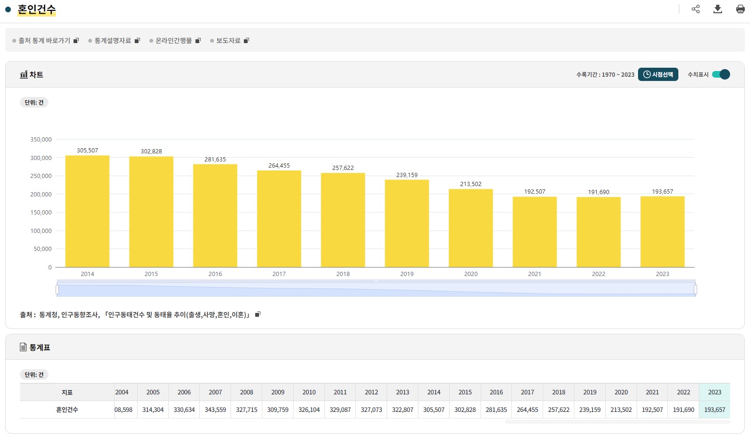This screenshot has width=750, height=437.
Task: Open source link 인구동태건수 및 동태율 추이
Action: coord(177,314)
